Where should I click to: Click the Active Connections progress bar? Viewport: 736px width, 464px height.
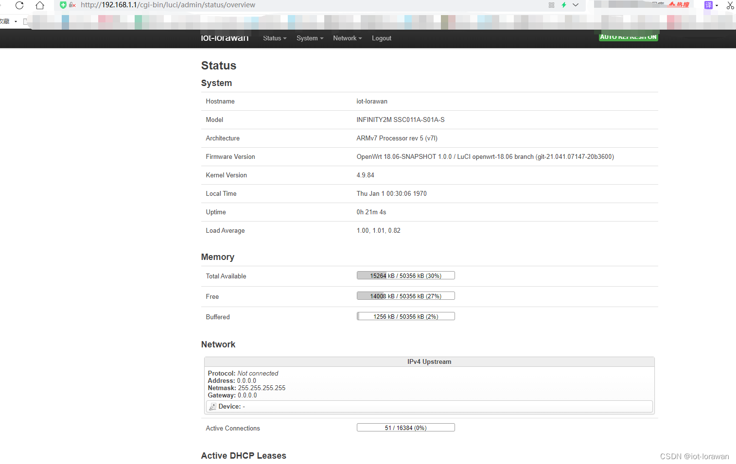(405, 427)
